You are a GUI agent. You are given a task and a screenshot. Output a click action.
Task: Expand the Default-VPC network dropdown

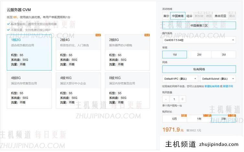click(x=180, y=79)
